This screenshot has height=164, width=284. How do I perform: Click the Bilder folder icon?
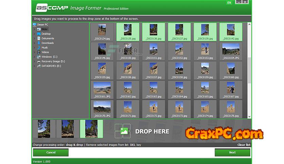(x=39, y=29)
